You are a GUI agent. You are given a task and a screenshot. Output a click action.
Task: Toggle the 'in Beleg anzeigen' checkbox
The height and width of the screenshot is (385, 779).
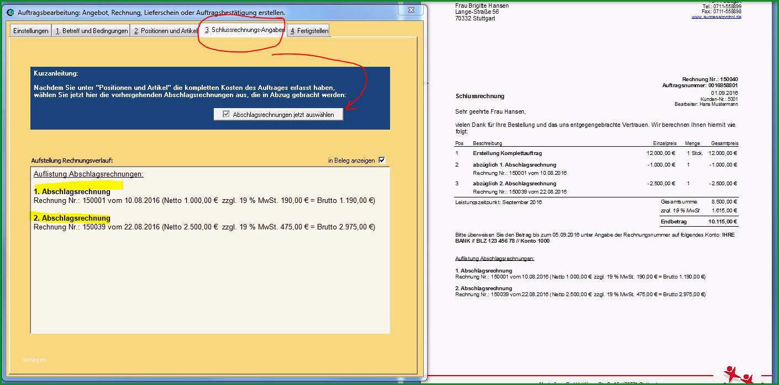(x=381, y=161)
